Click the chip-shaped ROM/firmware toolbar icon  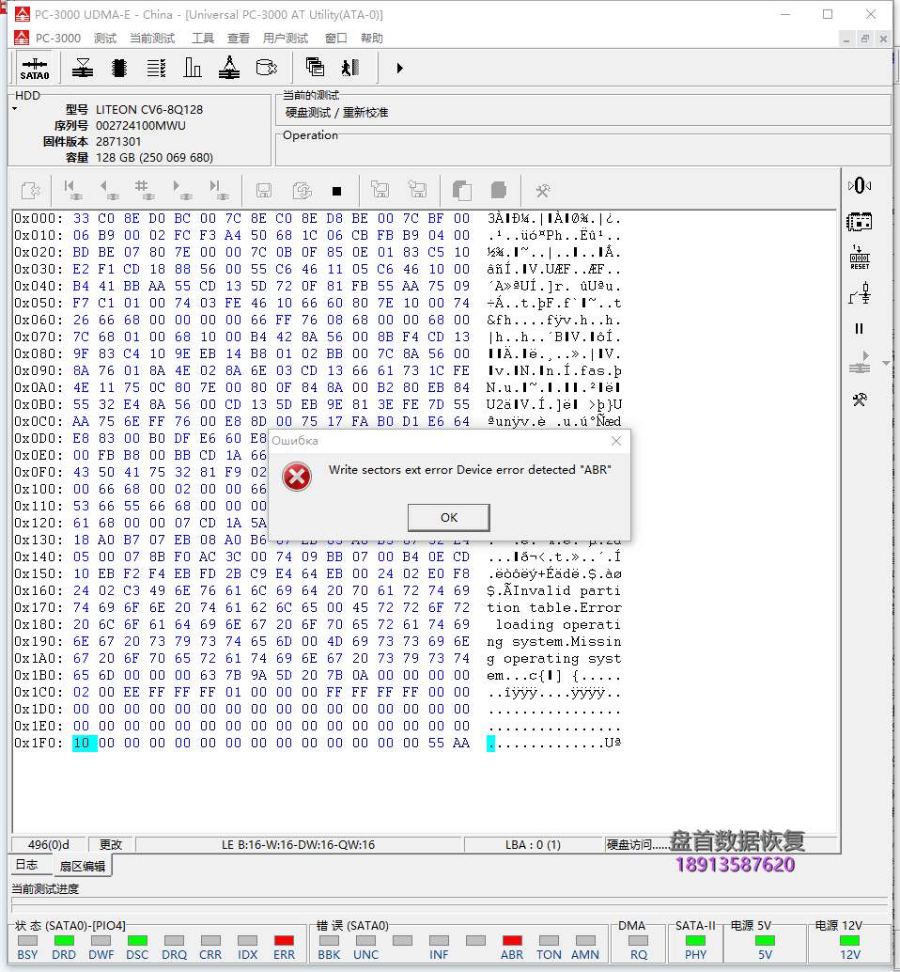119,69
